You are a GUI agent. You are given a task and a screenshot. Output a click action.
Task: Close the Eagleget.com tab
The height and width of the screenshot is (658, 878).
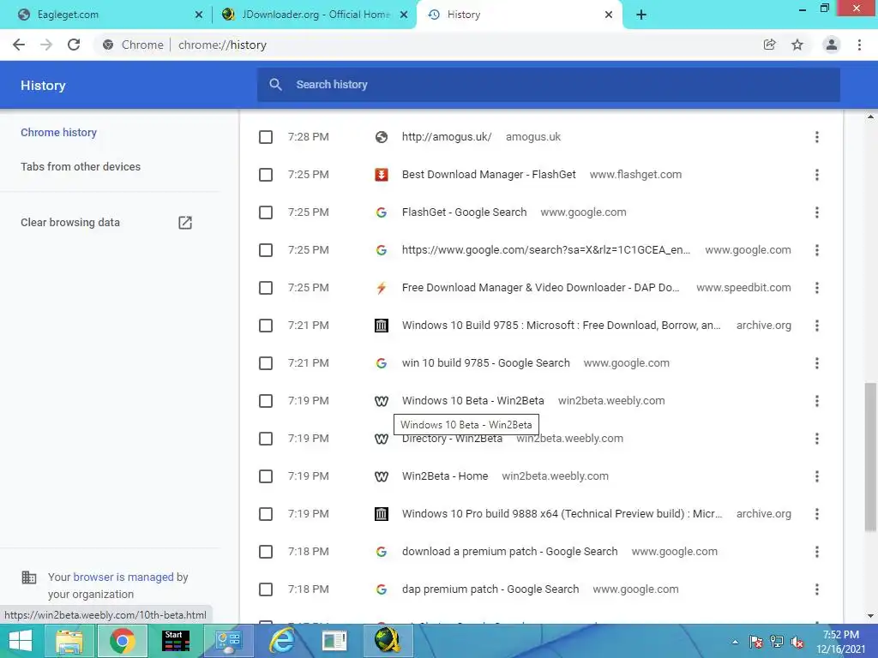click(199, 15)
